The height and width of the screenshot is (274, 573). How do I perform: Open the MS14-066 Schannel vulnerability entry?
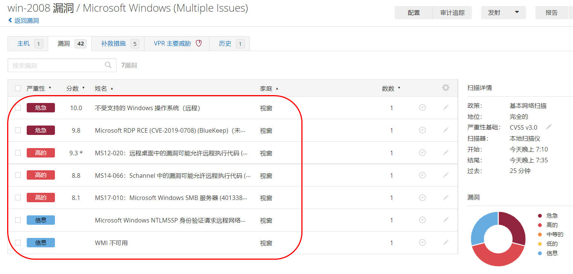173,176
